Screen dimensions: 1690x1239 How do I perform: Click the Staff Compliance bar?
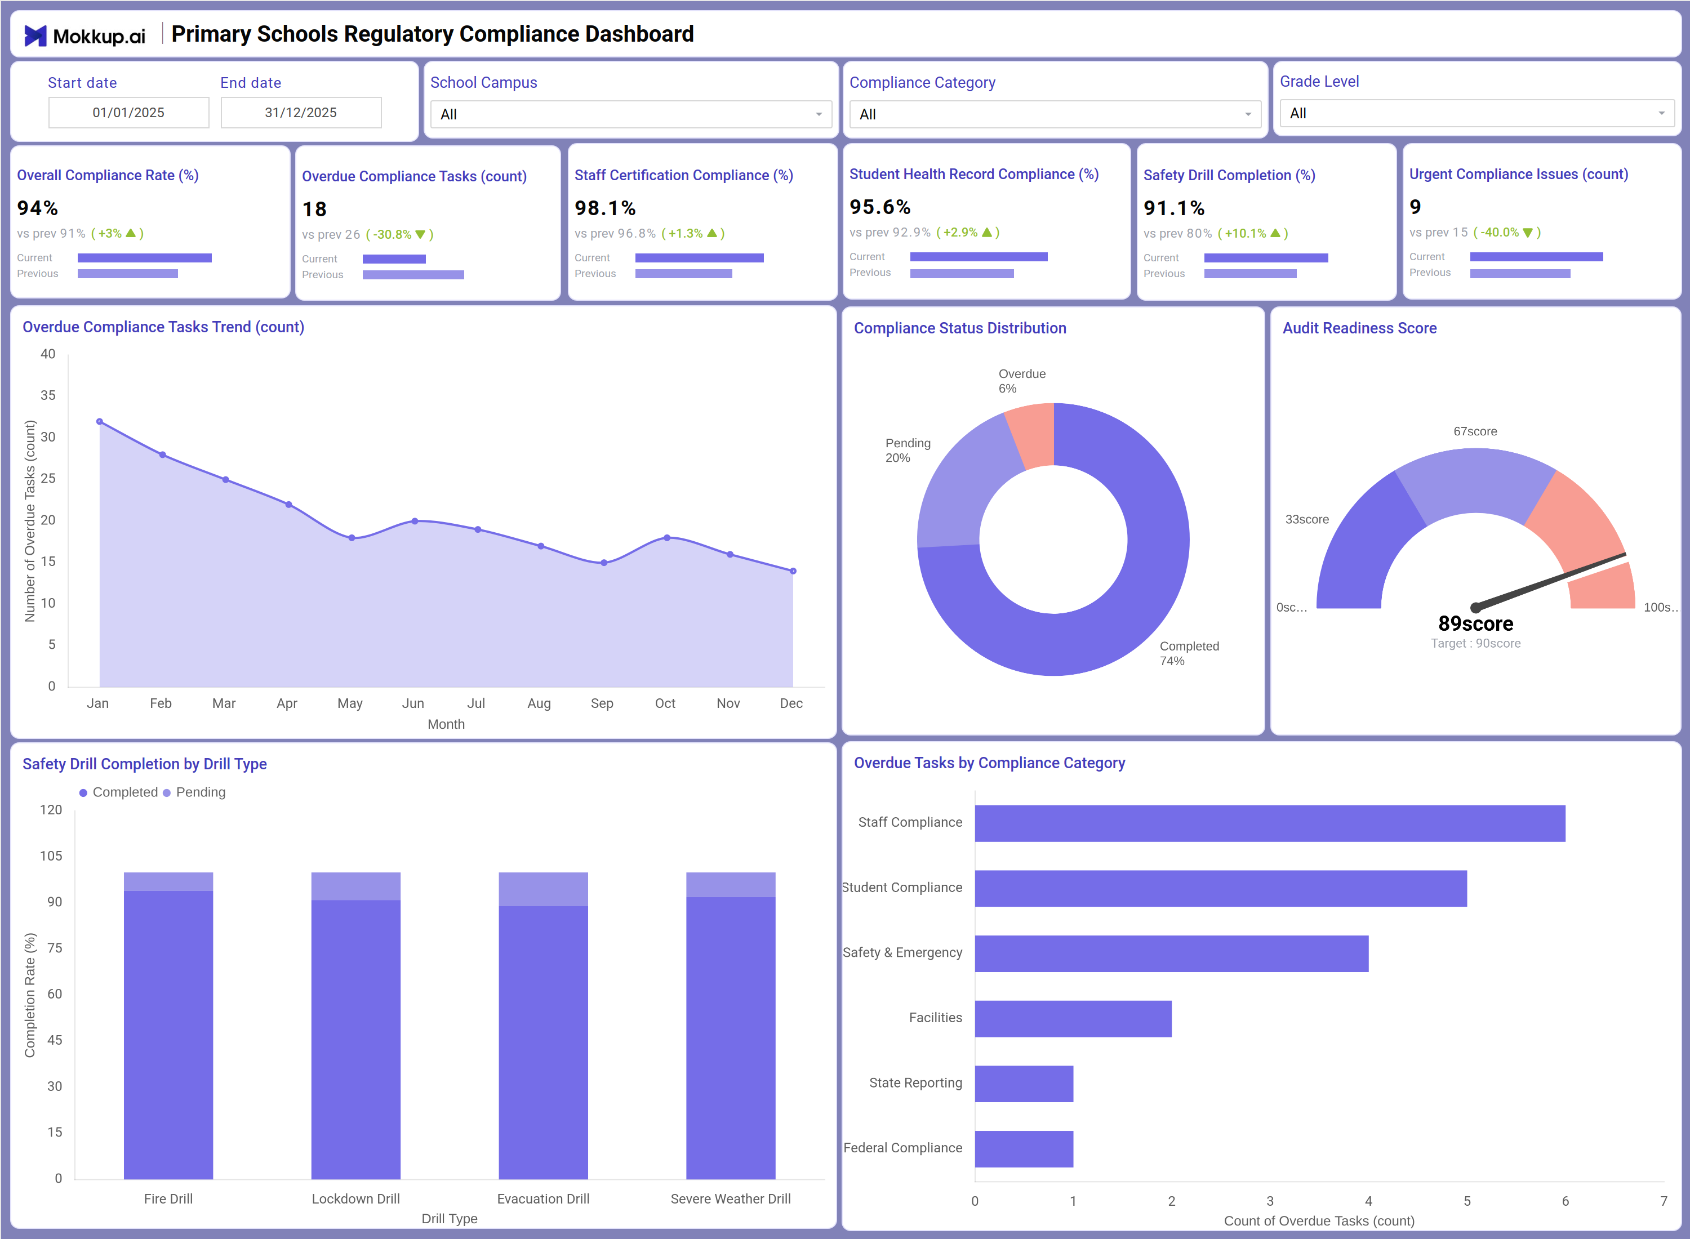[1270, 823]
